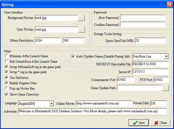This screenshot has height=129, width=174.
Task: Click the Misc group label
Action: pyautogui.click(x=8, y=51)
